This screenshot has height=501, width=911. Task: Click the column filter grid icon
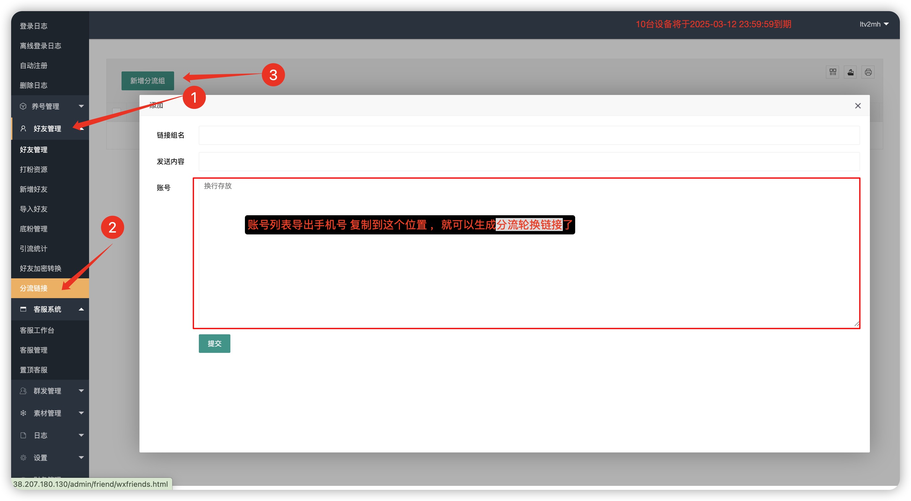832,72
